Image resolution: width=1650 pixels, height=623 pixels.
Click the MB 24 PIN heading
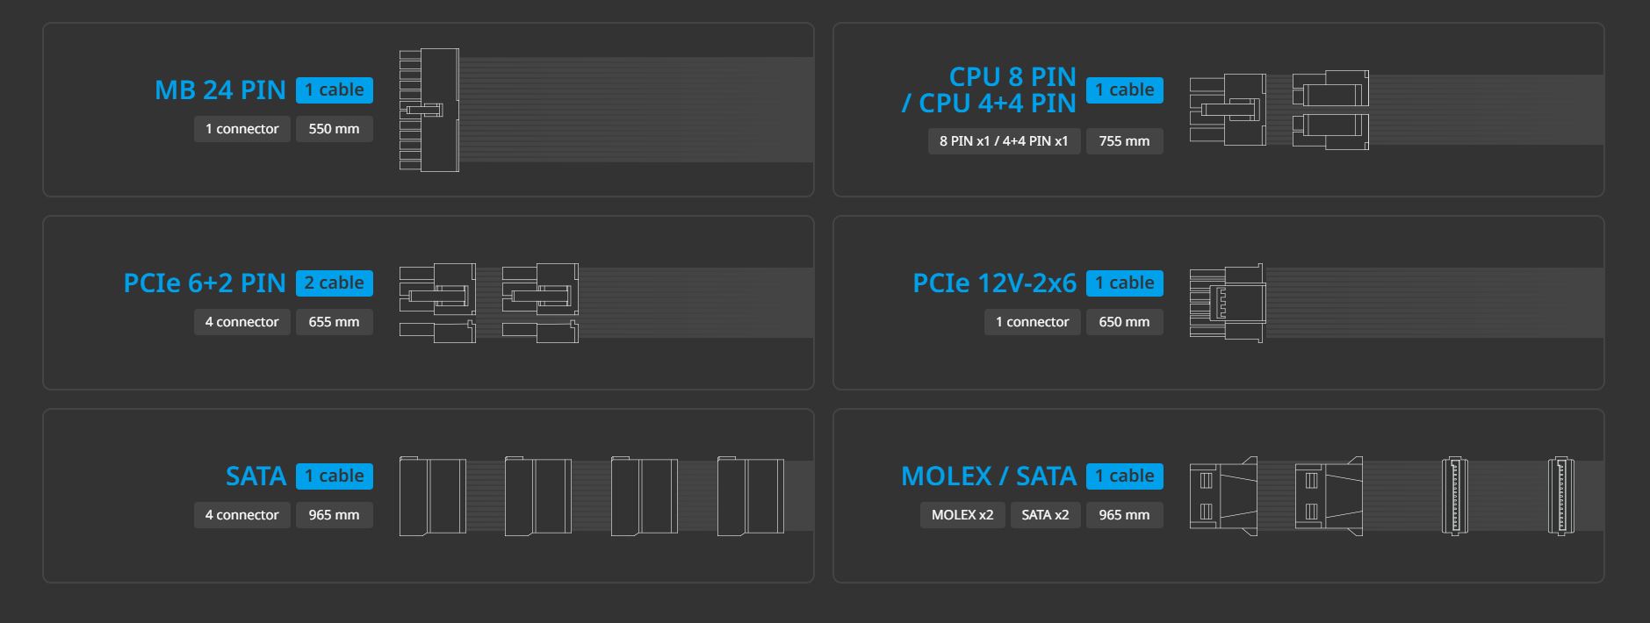point(220,90)
